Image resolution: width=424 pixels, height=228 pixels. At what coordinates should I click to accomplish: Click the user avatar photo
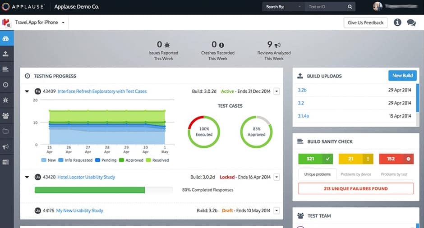[378, 6]
